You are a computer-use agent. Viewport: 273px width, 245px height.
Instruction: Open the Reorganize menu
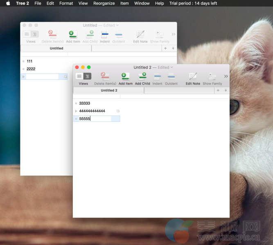click(104, 3)
